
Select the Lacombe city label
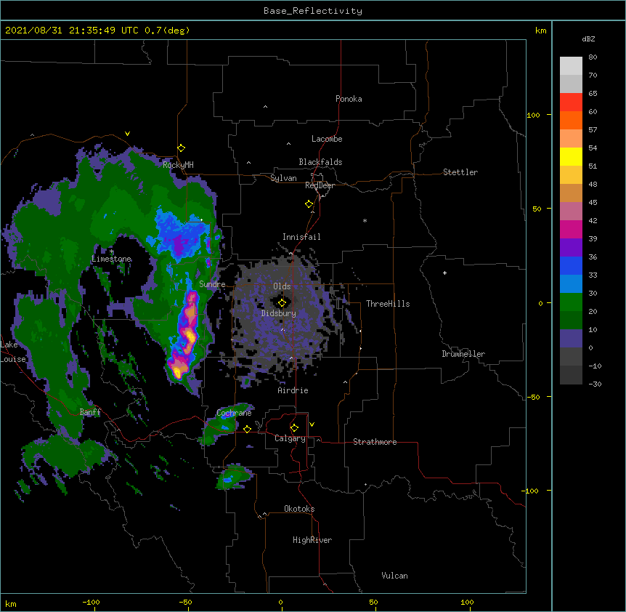[327, 139]
